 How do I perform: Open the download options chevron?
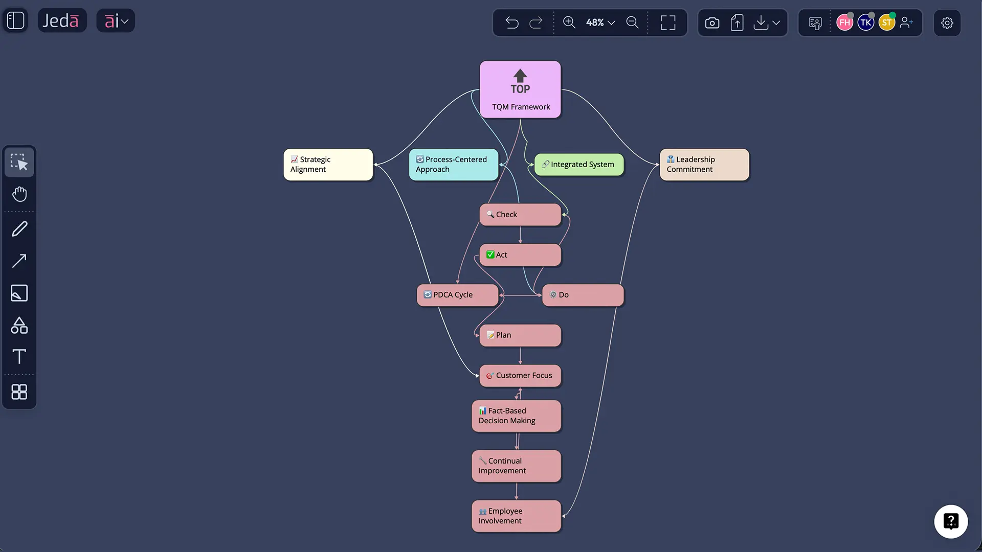pyautogui.click(x=775, y=22)
